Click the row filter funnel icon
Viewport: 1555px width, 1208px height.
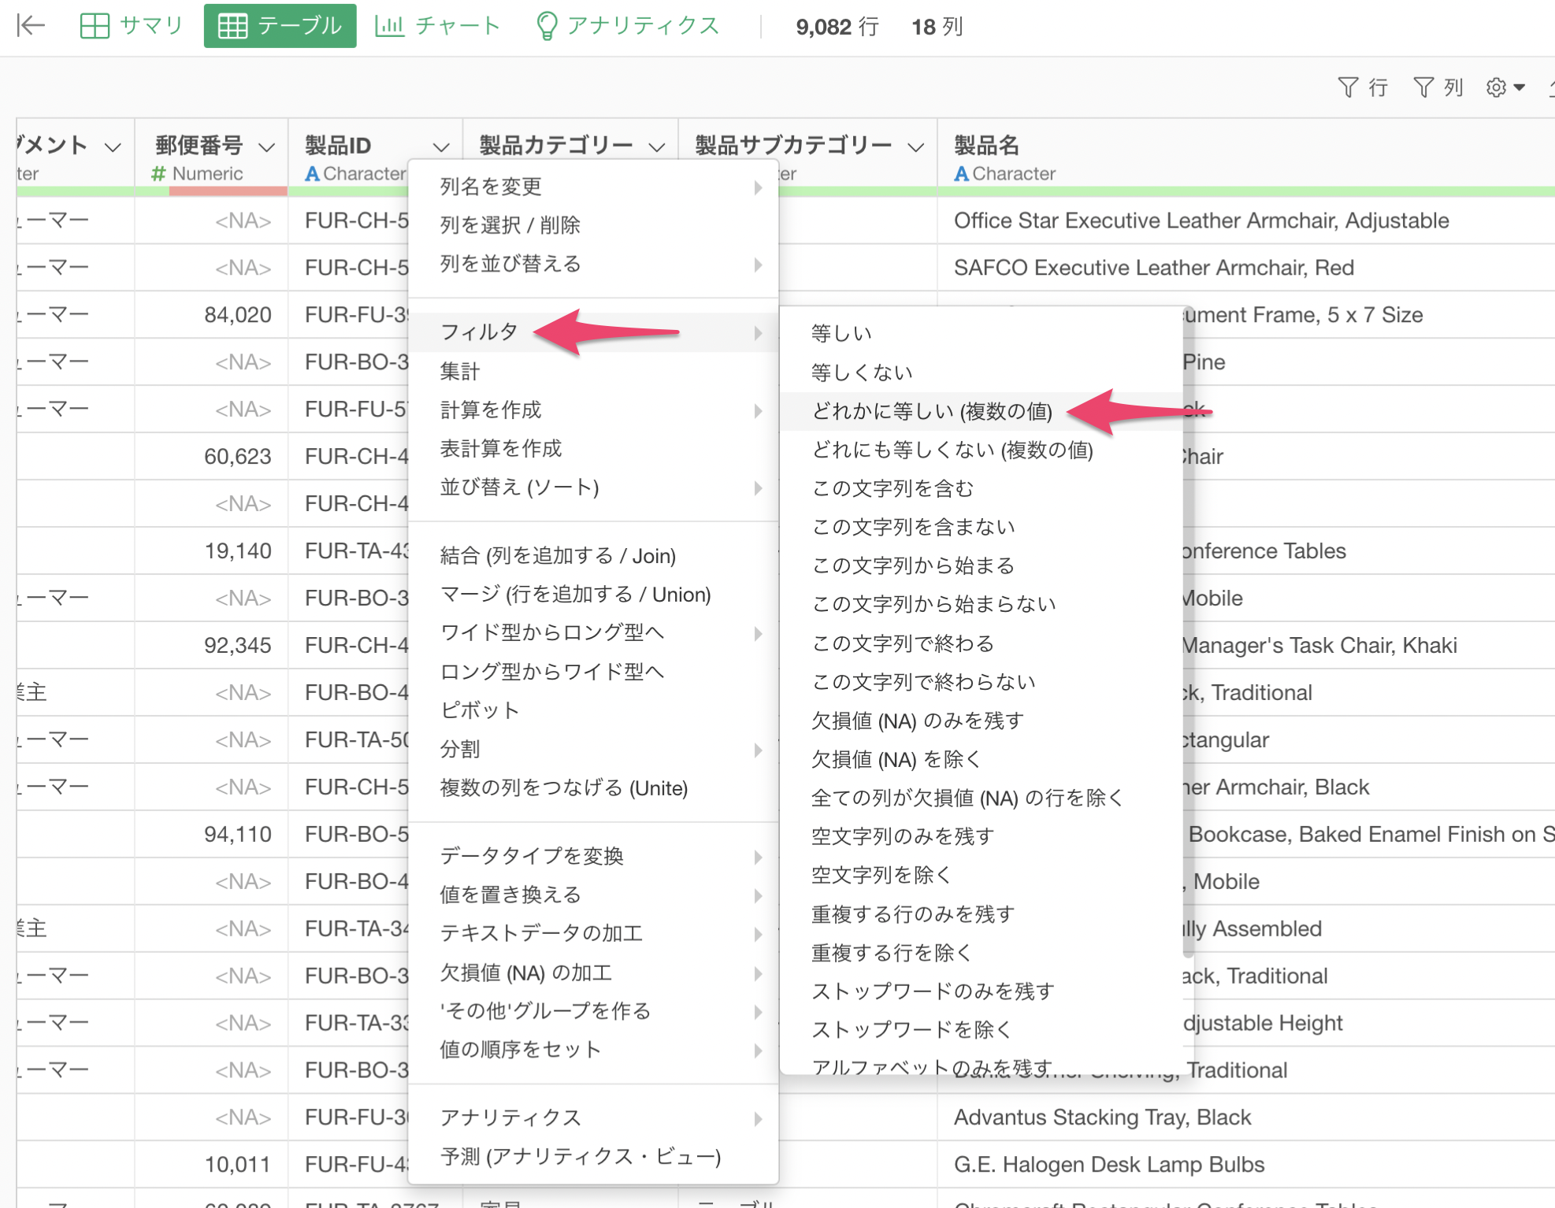(x=1348, y=87)
